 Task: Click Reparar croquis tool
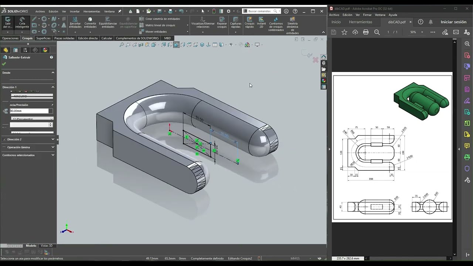click(222, 23)
